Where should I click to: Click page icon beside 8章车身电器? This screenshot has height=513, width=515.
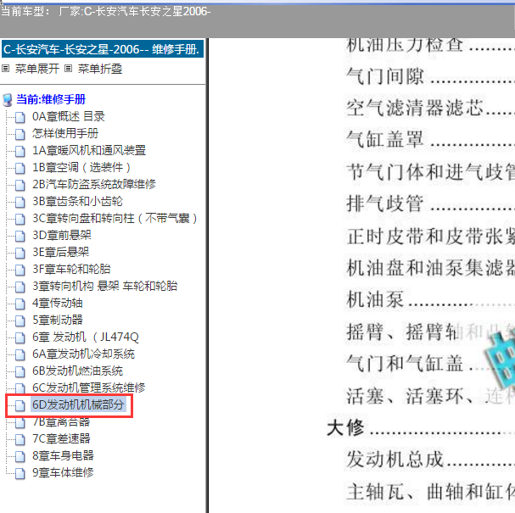tap(20, 456)
